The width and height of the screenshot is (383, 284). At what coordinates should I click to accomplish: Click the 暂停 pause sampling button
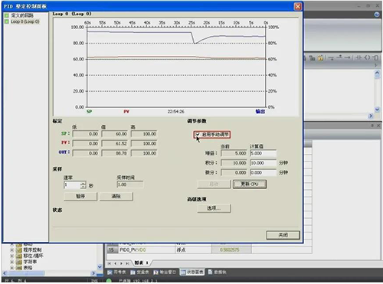click(x=80, y=196)
